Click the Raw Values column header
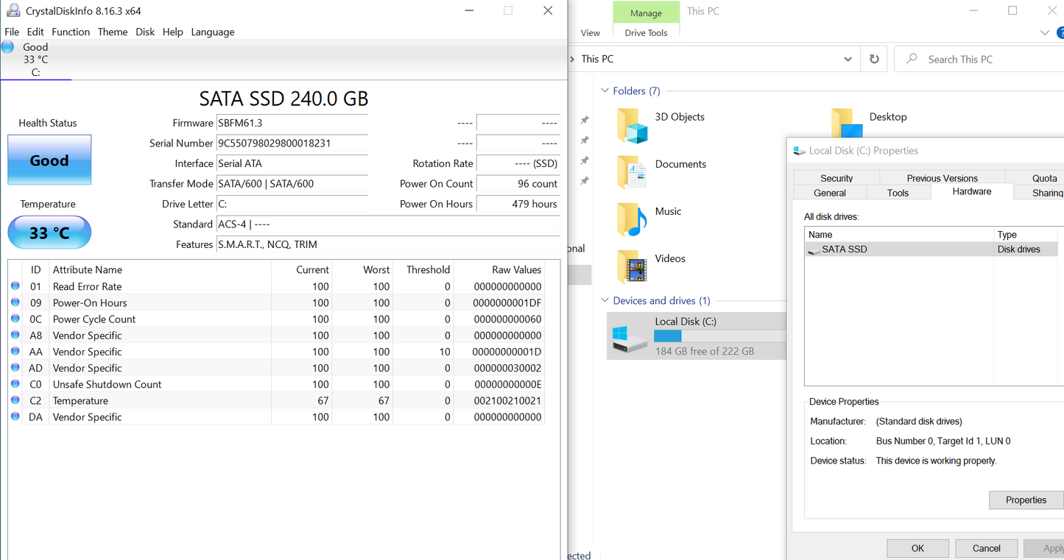1064x560 pixels. [498, 269]
